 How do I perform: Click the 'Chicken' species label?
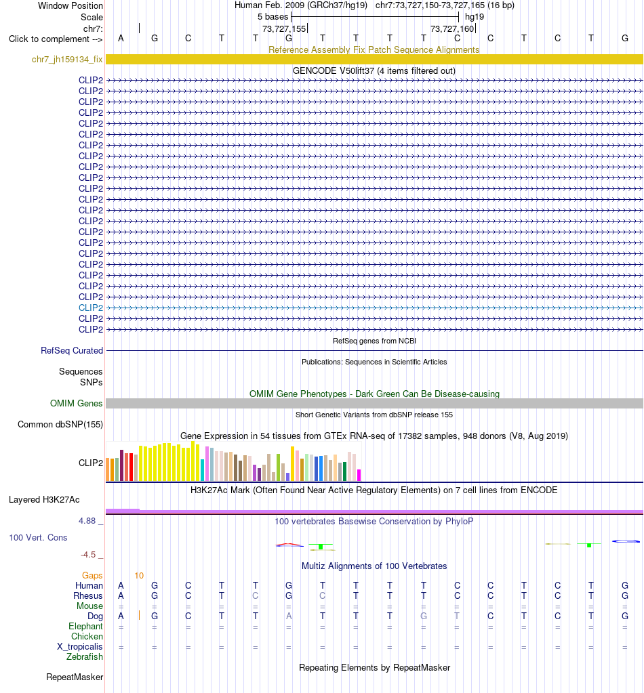point(87,636)
